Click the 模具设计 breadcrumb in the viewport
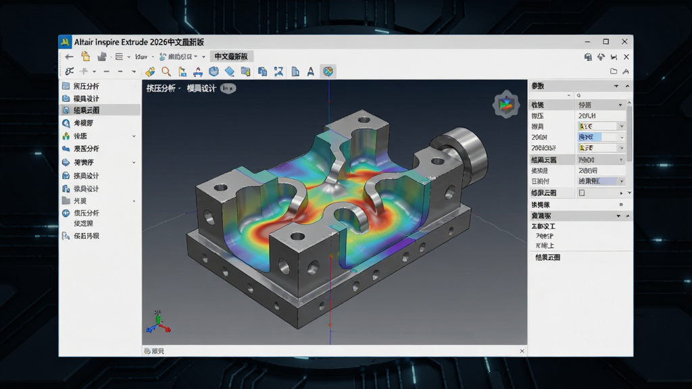Viewport: 692px width, 389px height. coord(201,88)
